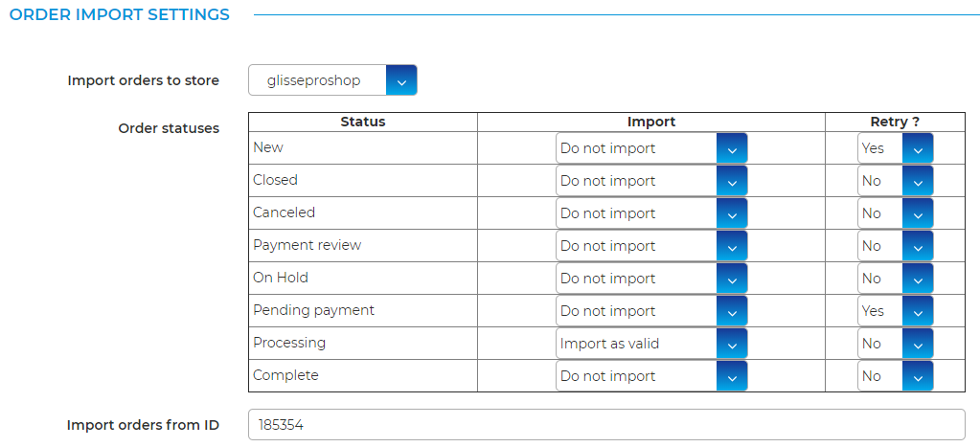Change Retry setting for Pending payment
The image size is (980, 447).
(895, 311)
